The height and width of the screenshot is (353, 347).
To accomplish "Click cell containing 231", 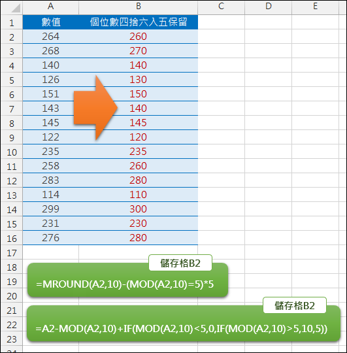I will point(50,224).
